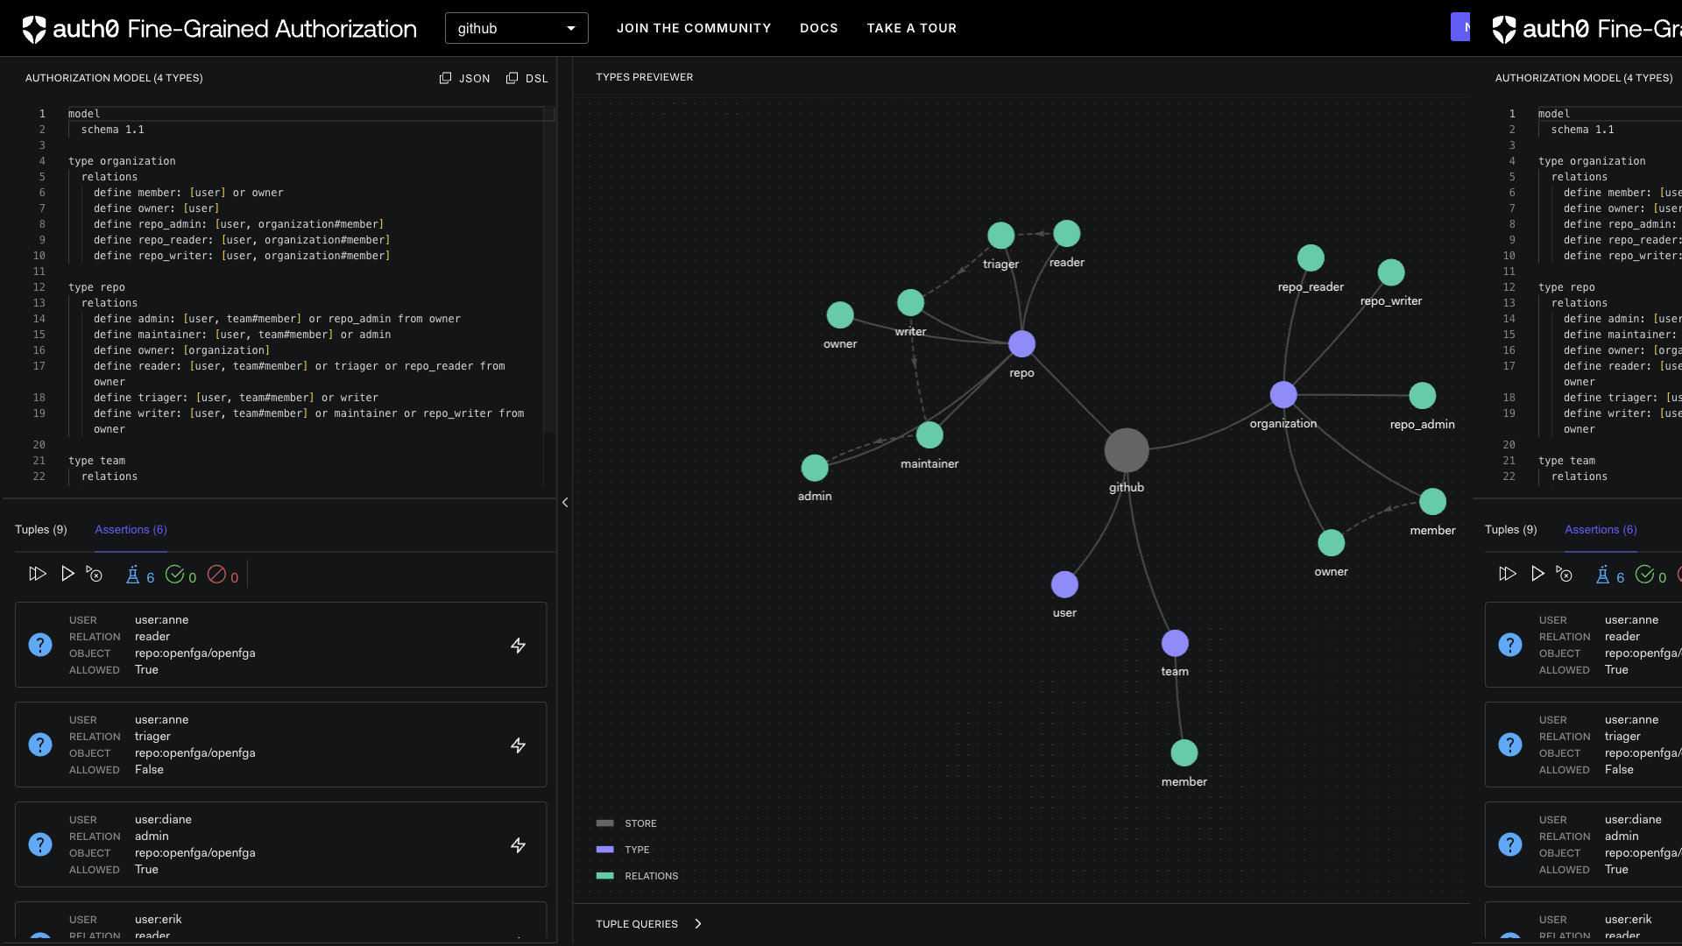Click the owner node connected to repo
This screenshot has width=1682, height=946.
coord(840,314)
